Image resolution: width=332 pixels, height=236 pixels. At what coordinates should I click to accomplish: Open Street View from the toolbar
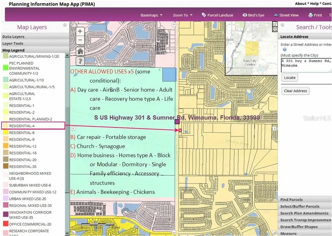click(286, 15)
